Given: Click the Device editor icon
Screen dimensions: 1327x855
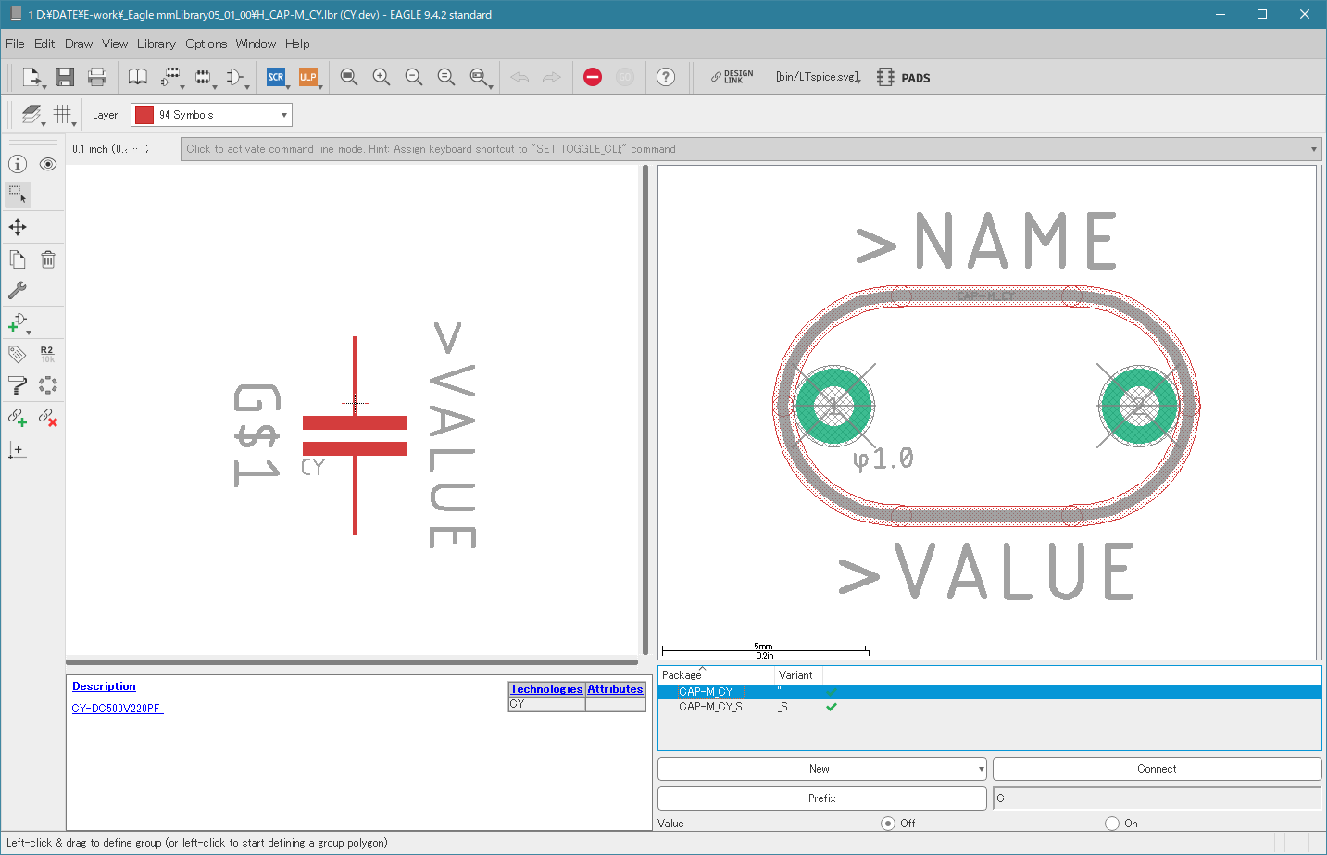Looking at the screenshot, I should [x=170, y=77].
